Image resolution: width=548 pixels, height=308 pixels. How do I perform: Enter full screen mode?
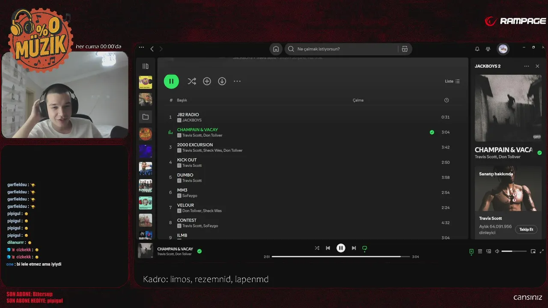point(542,252)
